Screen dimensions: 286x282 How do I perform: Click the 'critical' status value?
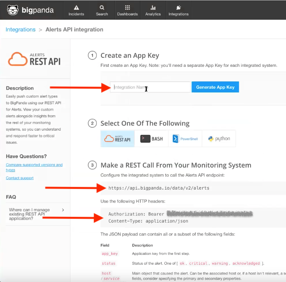[198, 264]
